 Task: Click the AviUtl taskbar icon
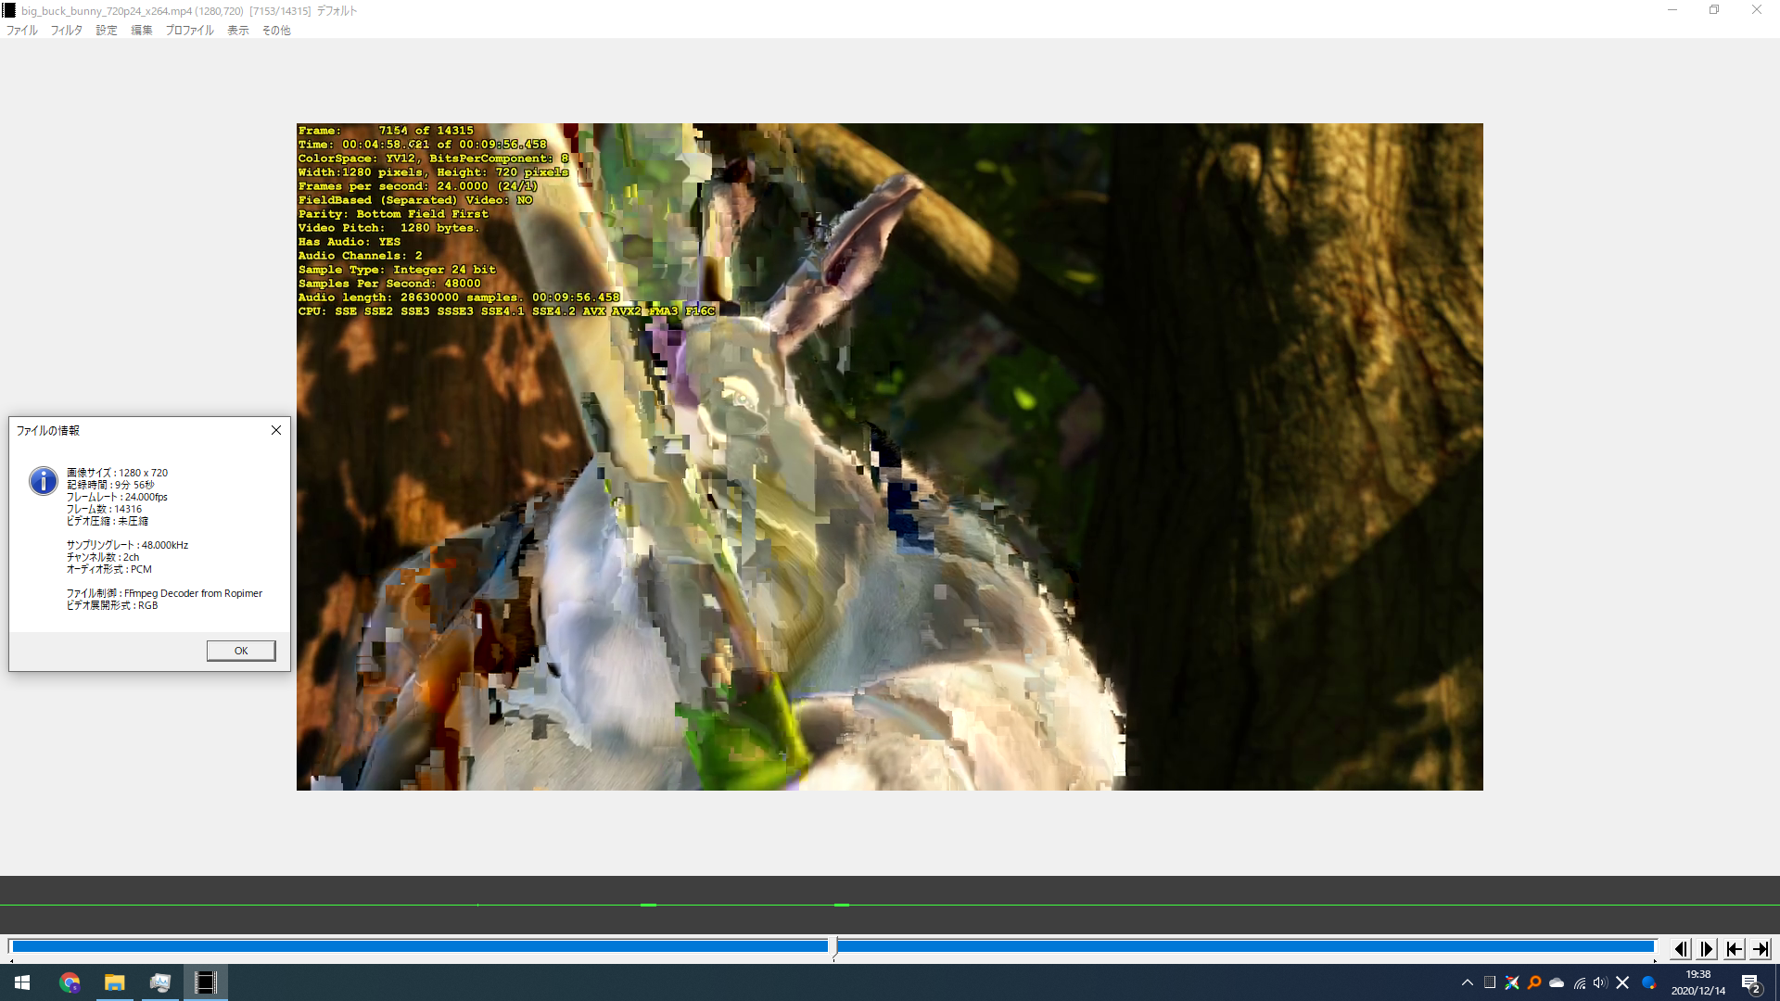pyautogui.click(x=206, y=982)
